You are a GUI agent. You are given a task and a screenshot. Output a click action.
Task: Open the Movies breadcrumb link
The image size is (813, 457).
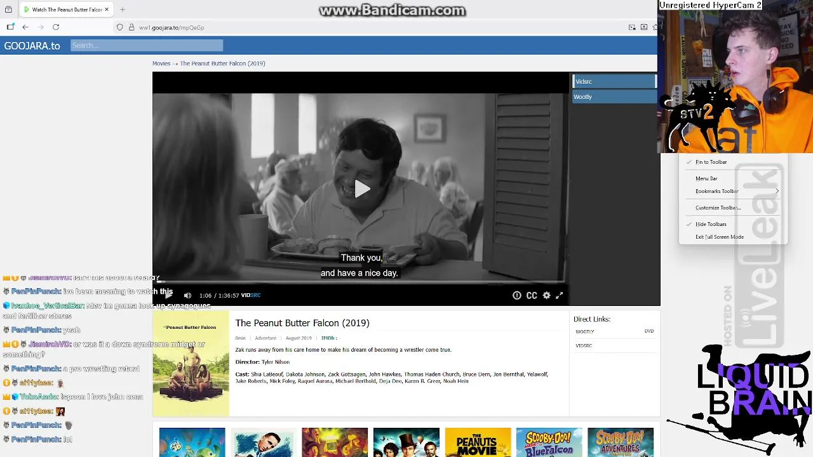161,63
